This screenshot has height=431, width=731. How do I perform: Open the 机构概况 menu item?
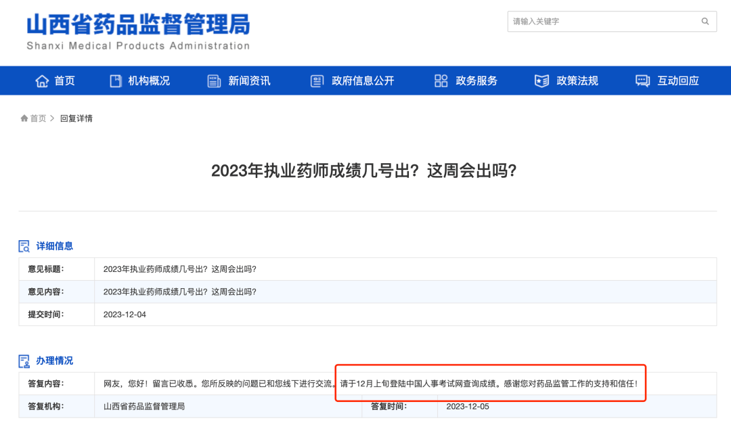[x=149, y=81]
